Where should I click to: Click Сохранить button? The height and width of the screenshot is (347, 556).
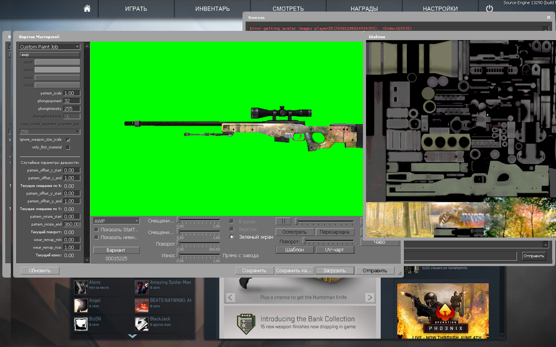[x=254, y=271]
